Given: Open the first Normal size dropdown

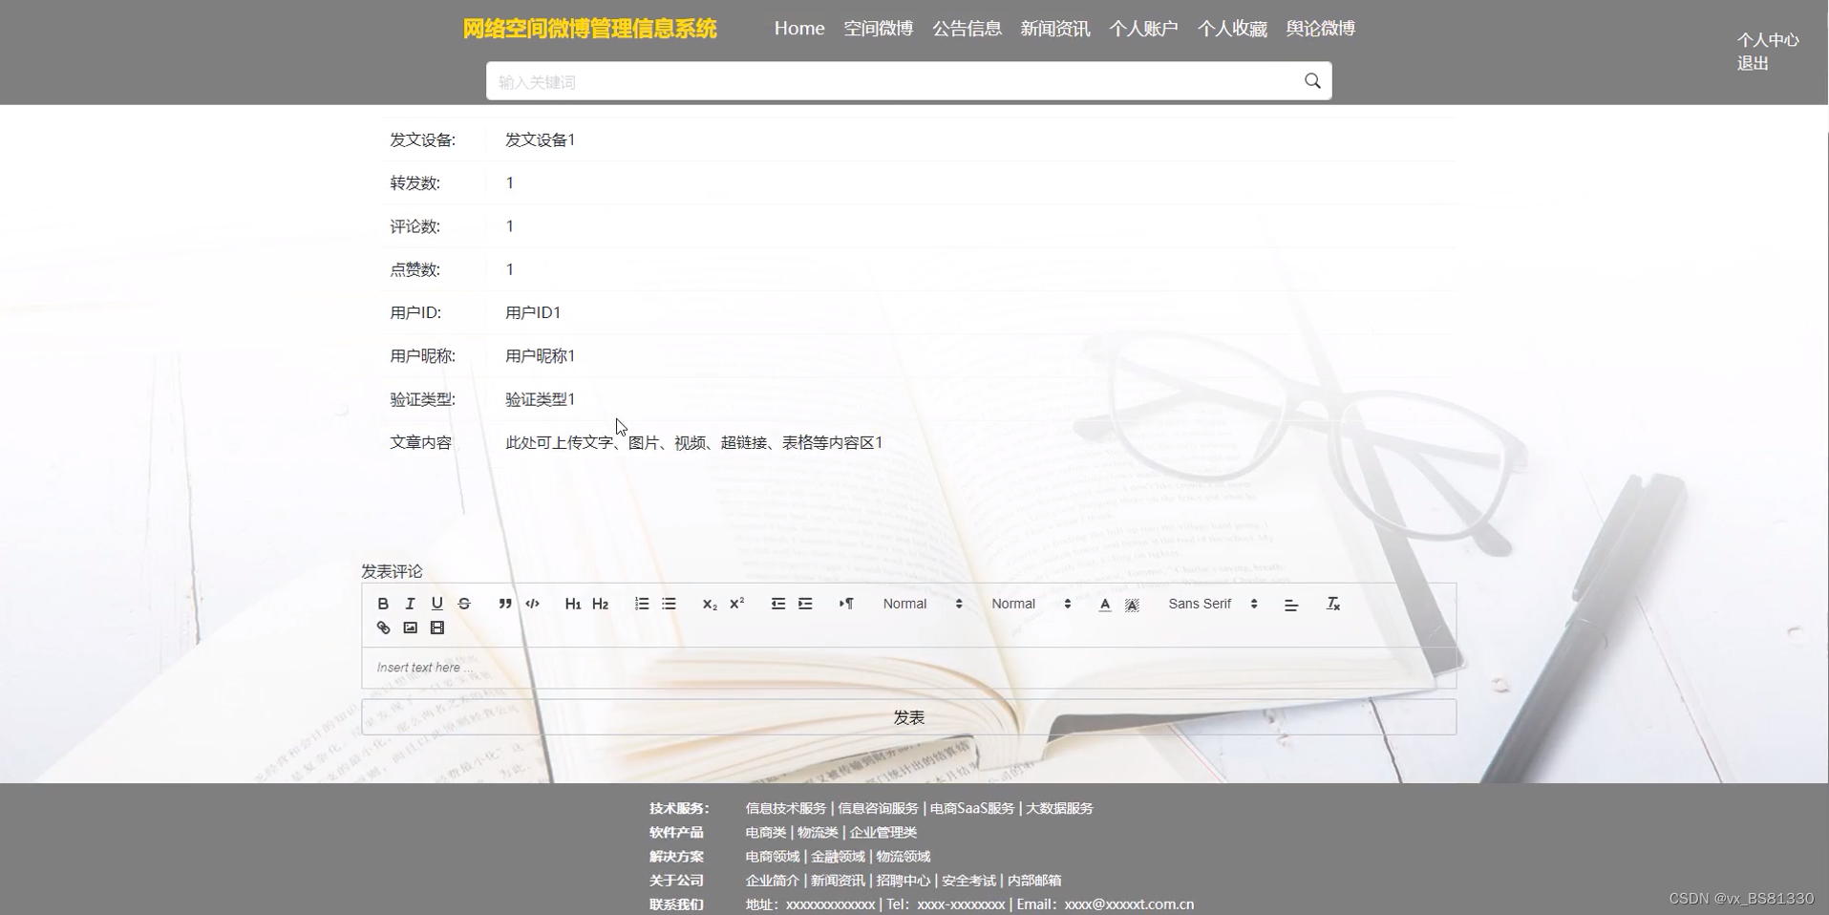Looking at the screenshot, I should 923,604.
